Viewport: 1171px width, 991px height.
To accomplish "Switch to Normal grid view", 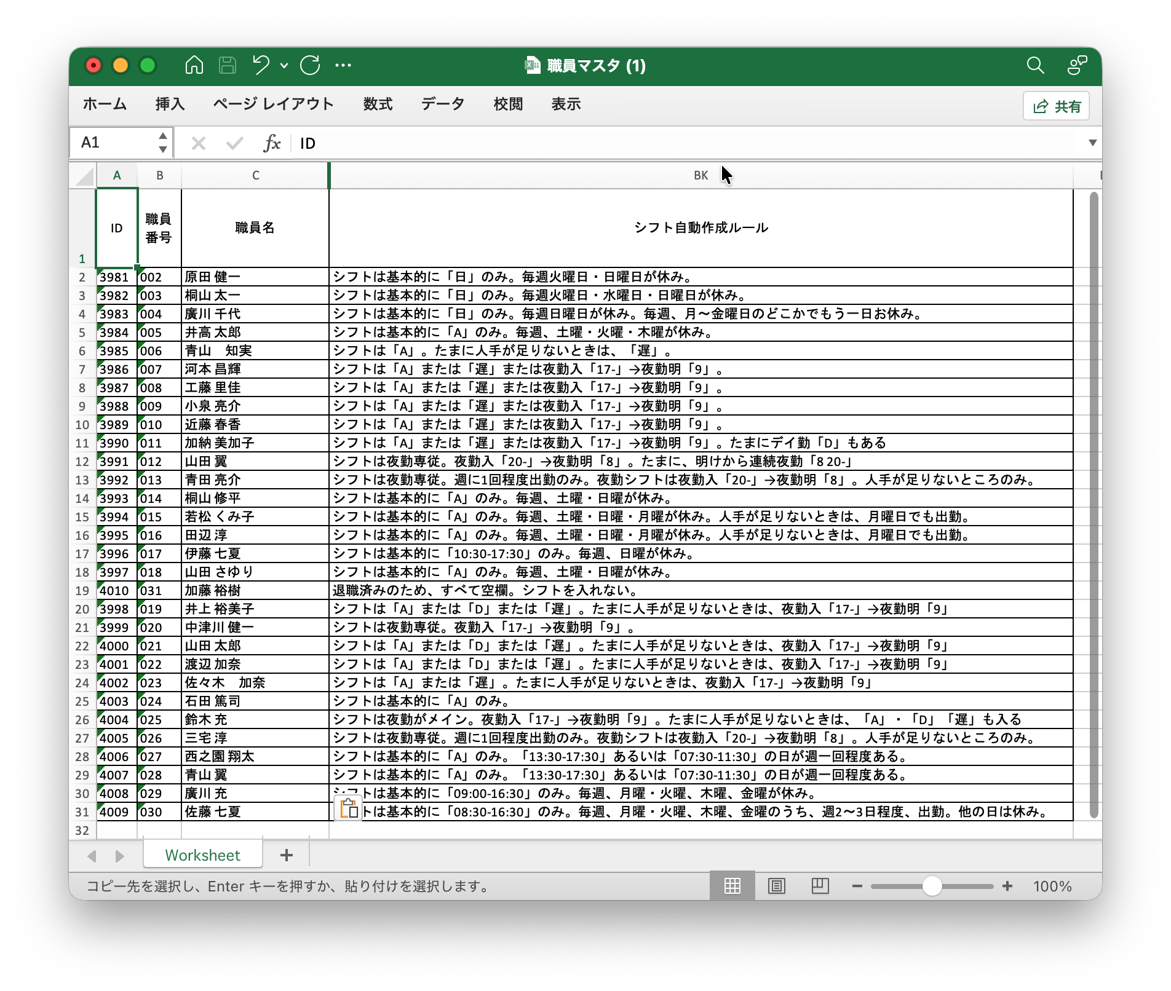I will point(732,886).
